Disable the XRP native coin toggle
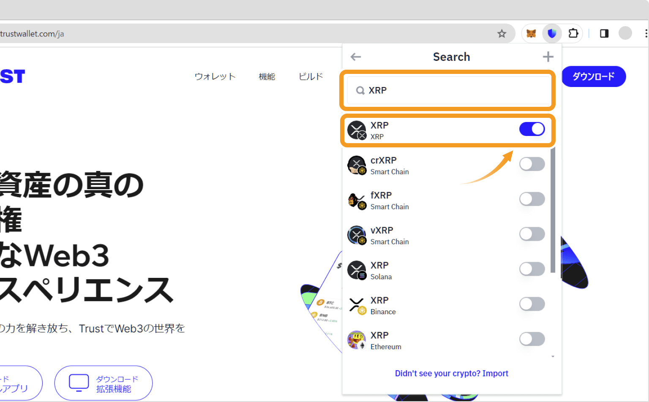 (532, 129)
